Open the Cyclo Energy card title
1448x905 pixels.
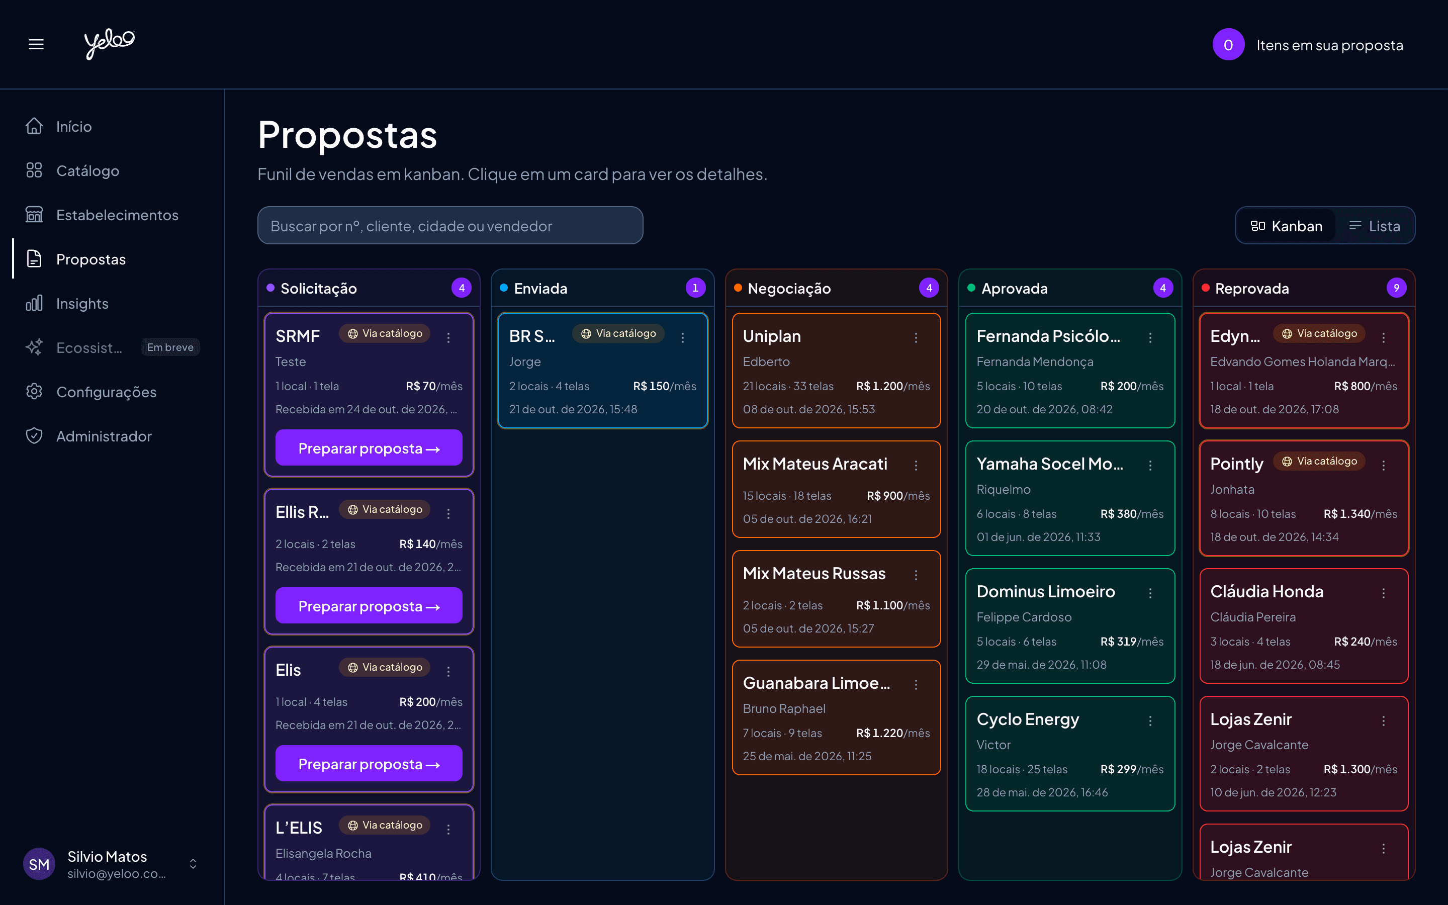coord(1028,719)
